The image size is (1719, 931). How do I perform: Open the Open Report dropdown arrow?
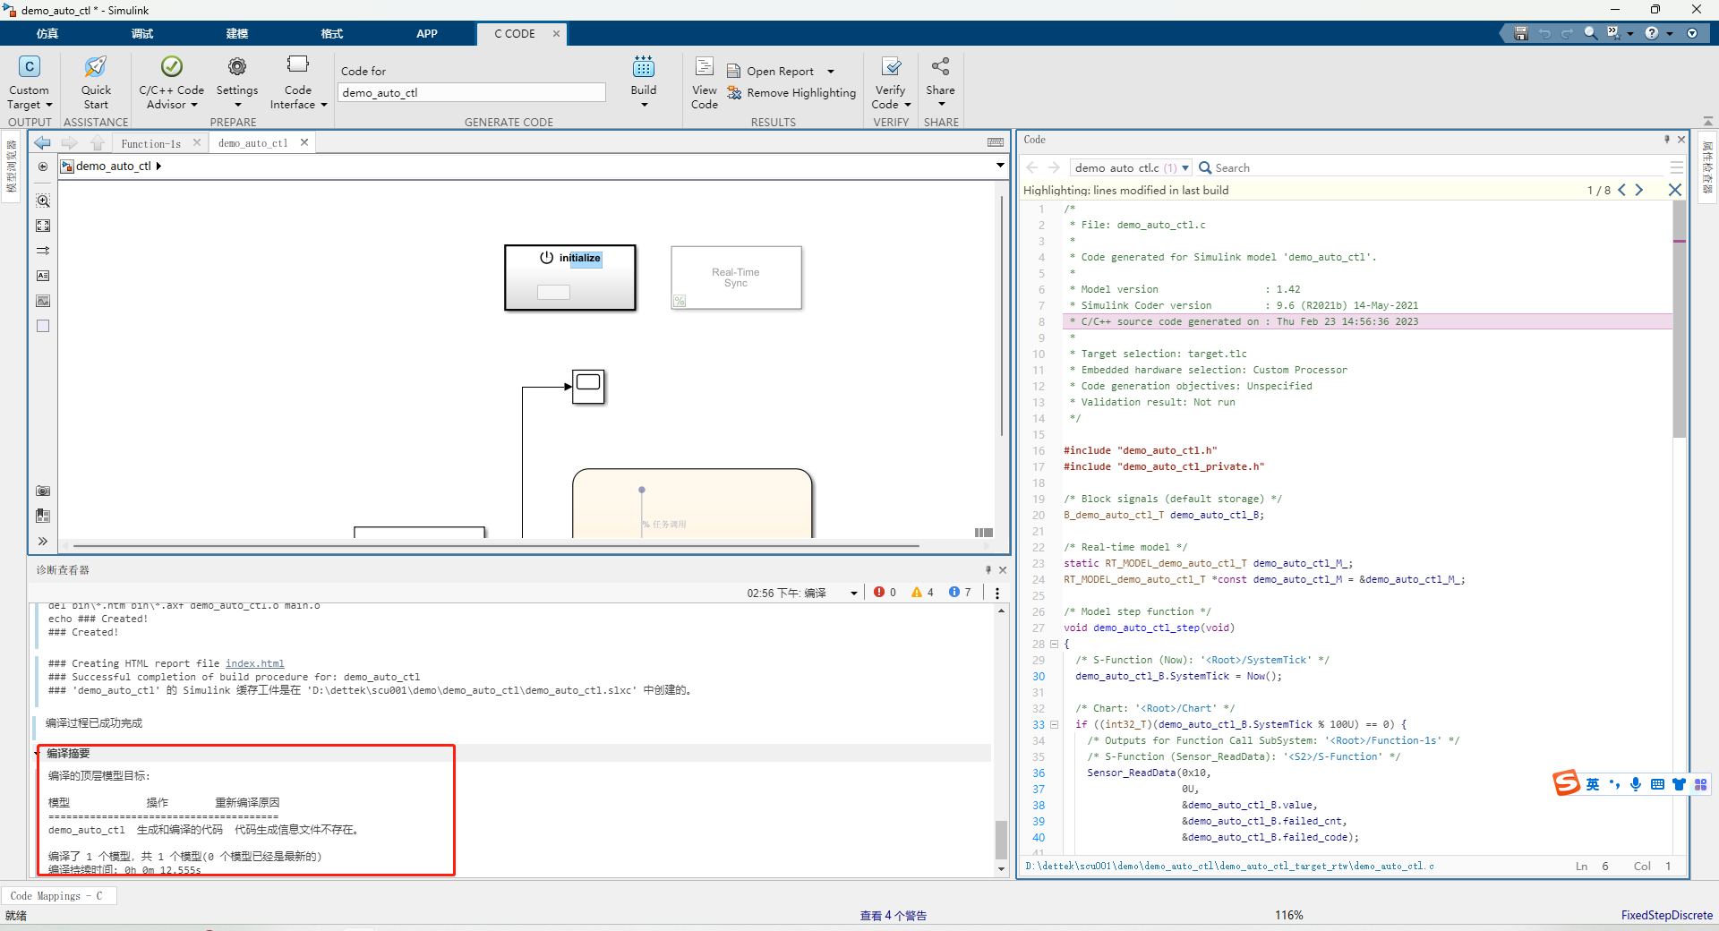click(x=831, y=72)
